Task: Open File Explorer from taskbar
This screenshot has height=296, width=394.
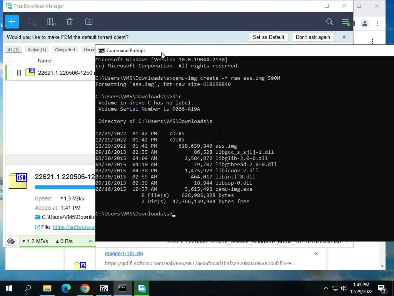Action: pos(47,288)
